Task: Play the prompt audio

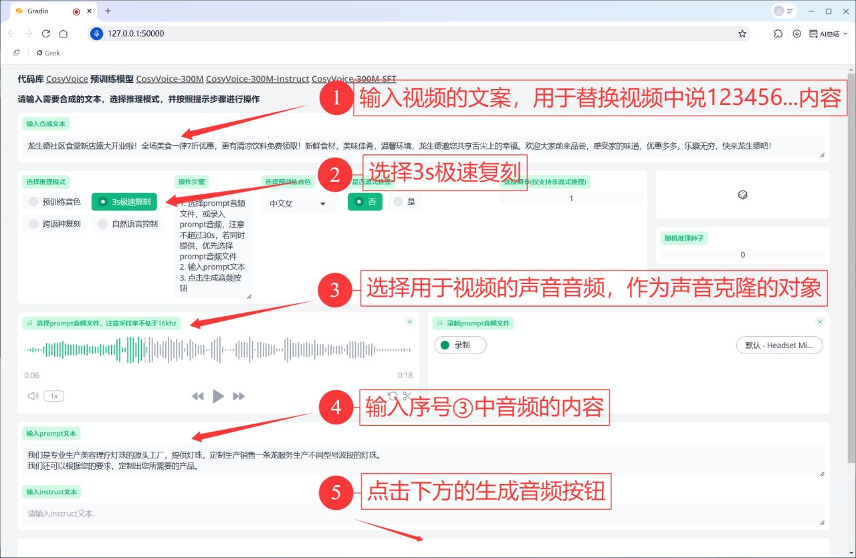Action: click(x=218, y=396)
